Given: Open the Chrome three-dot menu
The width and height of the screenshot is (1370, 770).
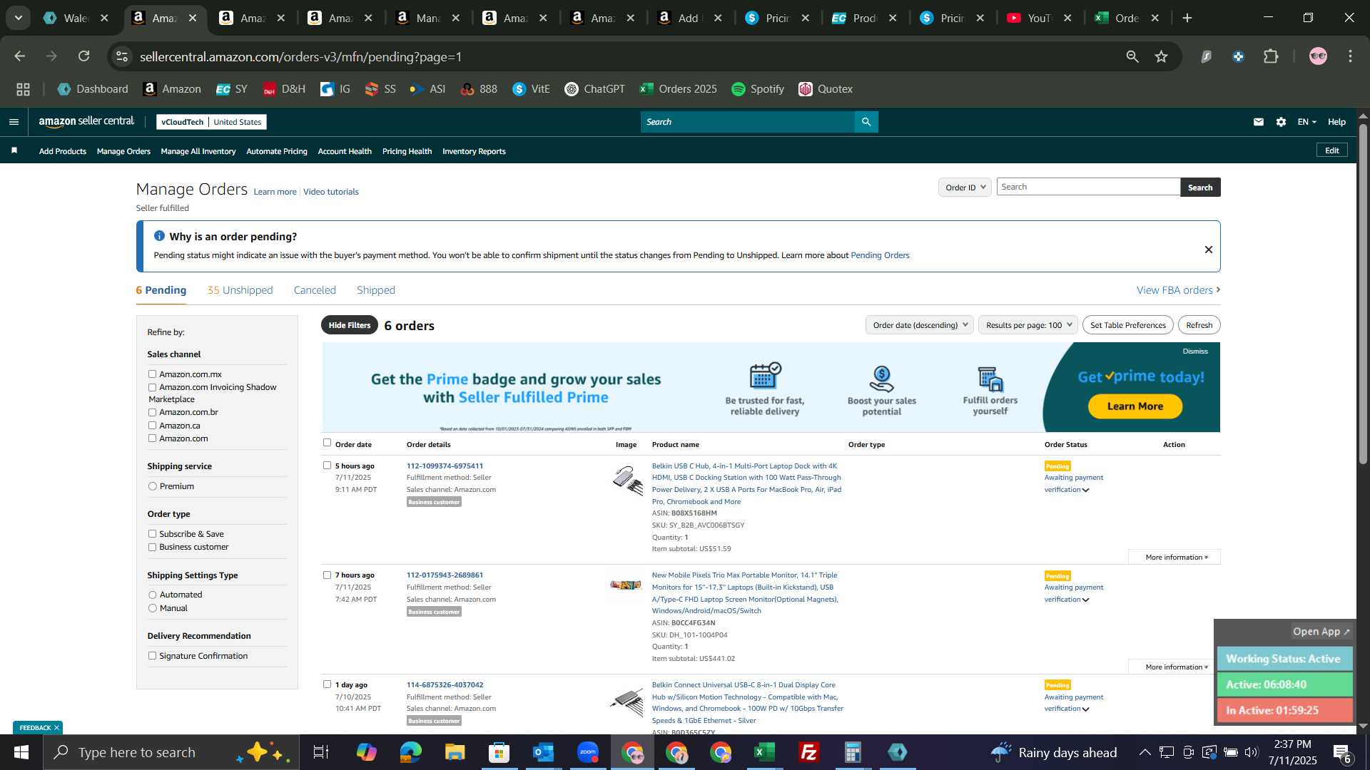Looking at the screenshot, I should click(1351, 56).
